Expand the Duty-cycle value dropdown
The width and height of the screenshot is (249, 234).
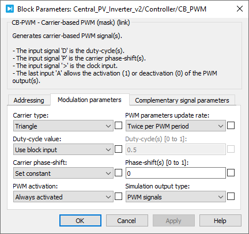tap(63, 150)
